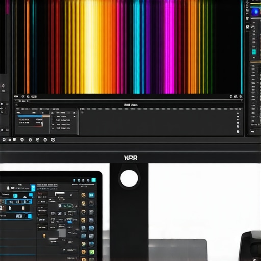Open the green app icon in the laptop's icon grid
The height and width of the screenshot is (261, 261).
click(x=91, y=252)
